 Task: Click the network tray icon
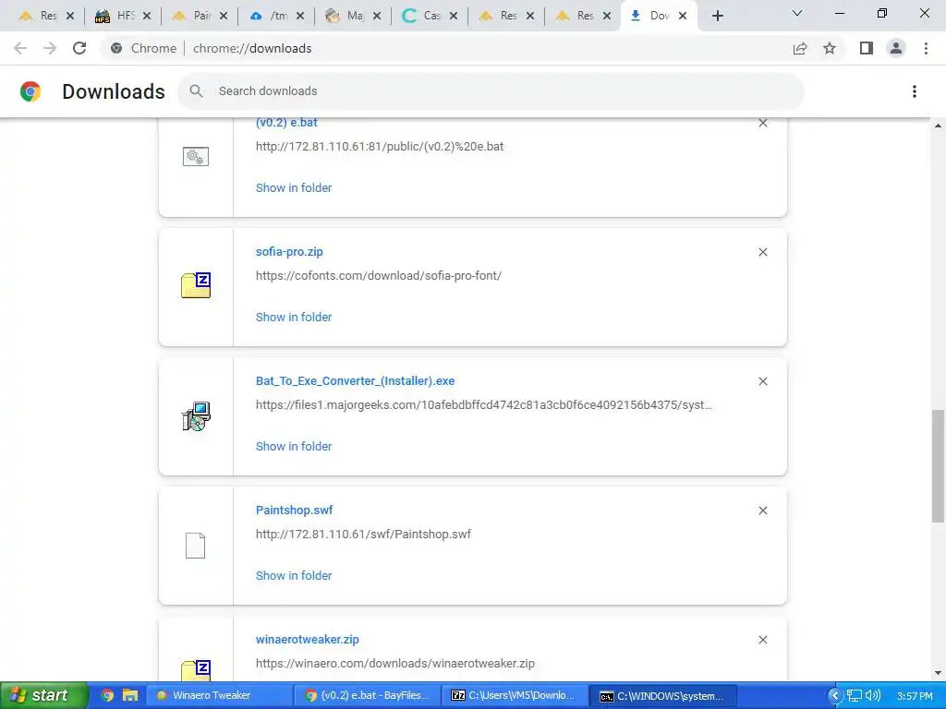[855, 696]
